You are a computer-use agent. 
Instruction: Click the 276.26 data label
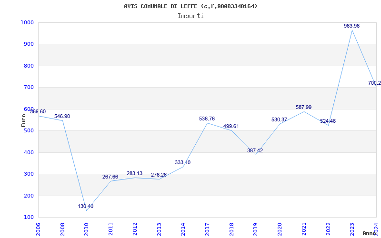[159, 175]
